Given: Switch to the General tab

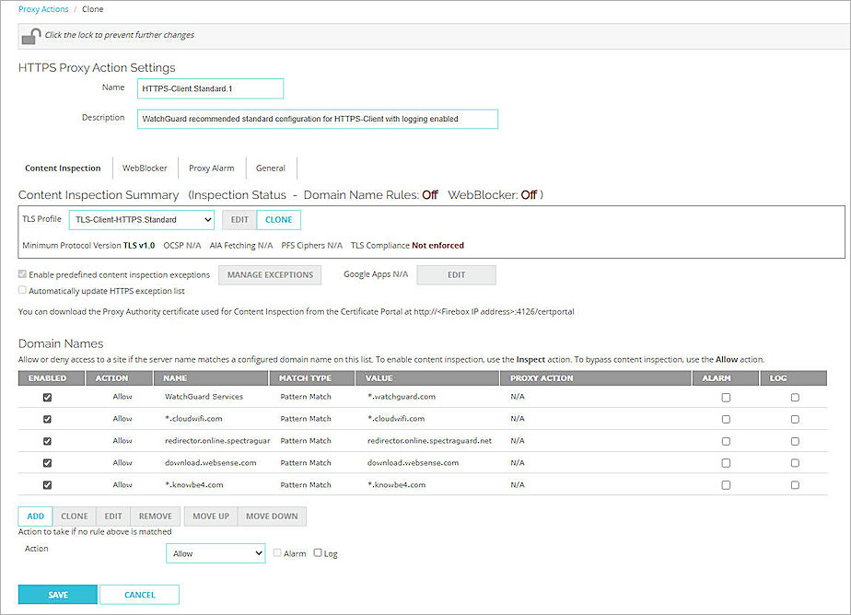Looking at the screenshot, I should point(270,168).
